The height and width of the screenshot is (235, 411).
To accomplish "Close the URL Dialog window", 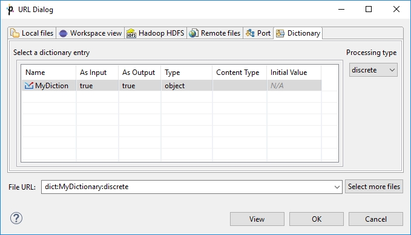I will [x=396, y=9].
